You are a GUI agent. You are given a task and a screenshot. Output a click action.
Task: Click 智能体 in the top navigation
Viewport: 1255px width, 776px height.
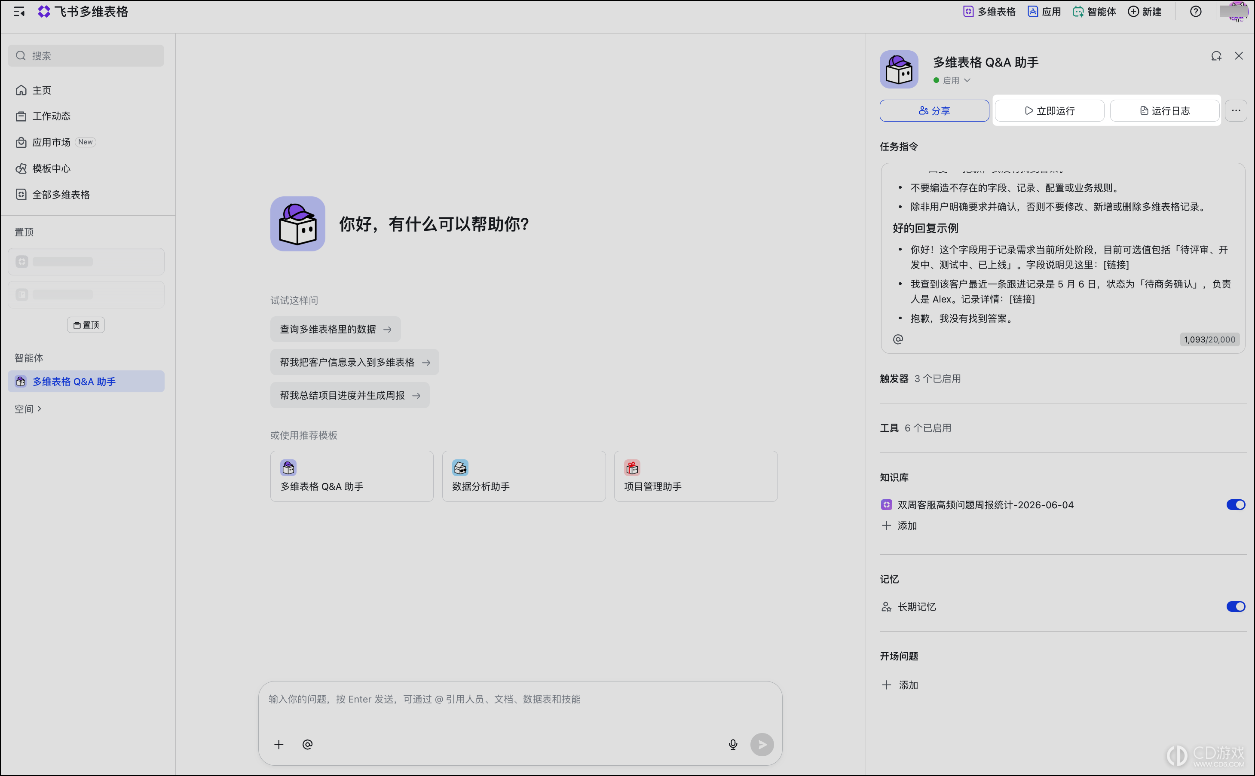click(x=1094, y=12)
